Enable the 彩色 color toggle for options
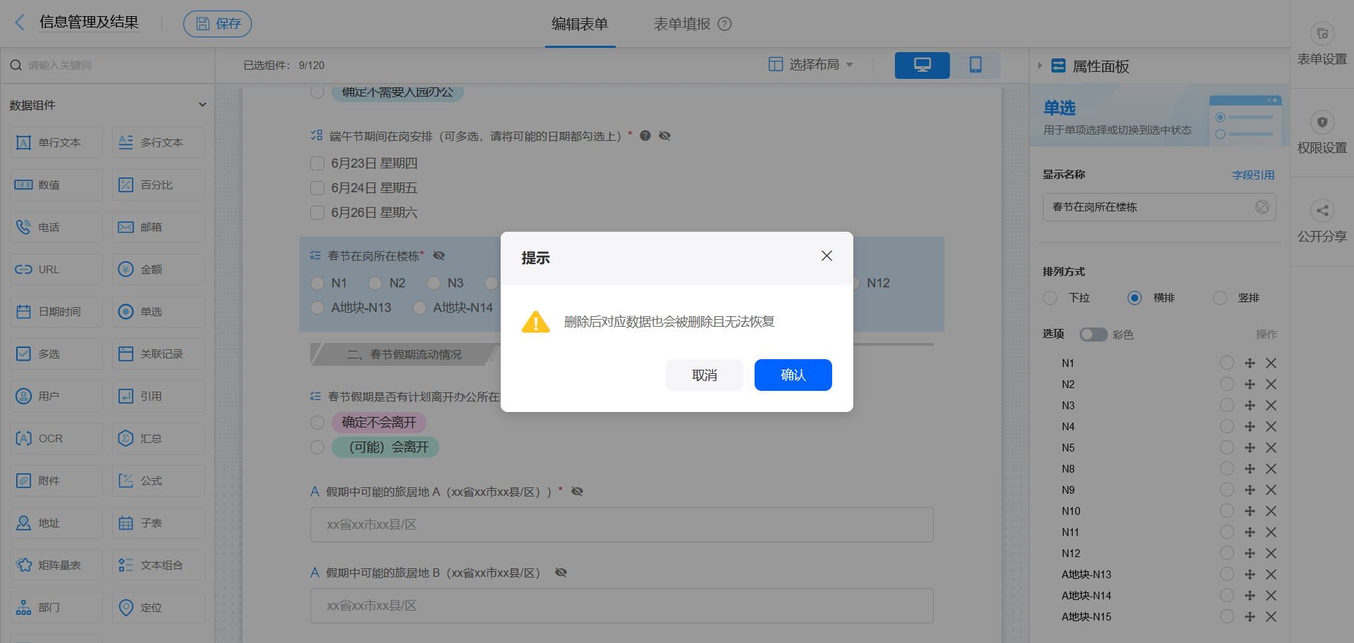 (x=1093, y=335)
